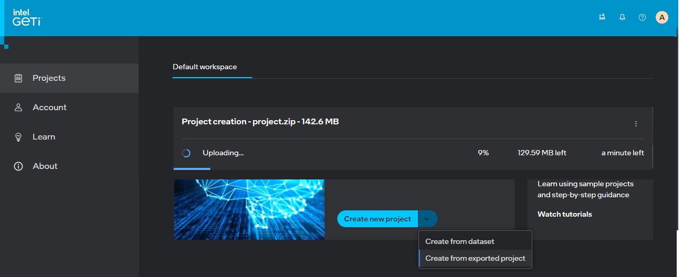The height and width of the screenshot is (277, 683).
Task: Click the Uploading spinner indicator
Action: [186, 153]
